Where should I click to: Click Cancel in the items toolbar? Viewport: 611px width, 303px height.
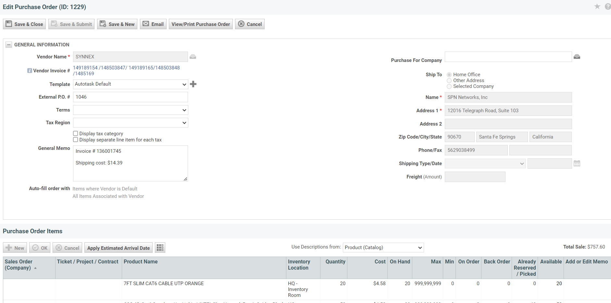tap(67, 248)
